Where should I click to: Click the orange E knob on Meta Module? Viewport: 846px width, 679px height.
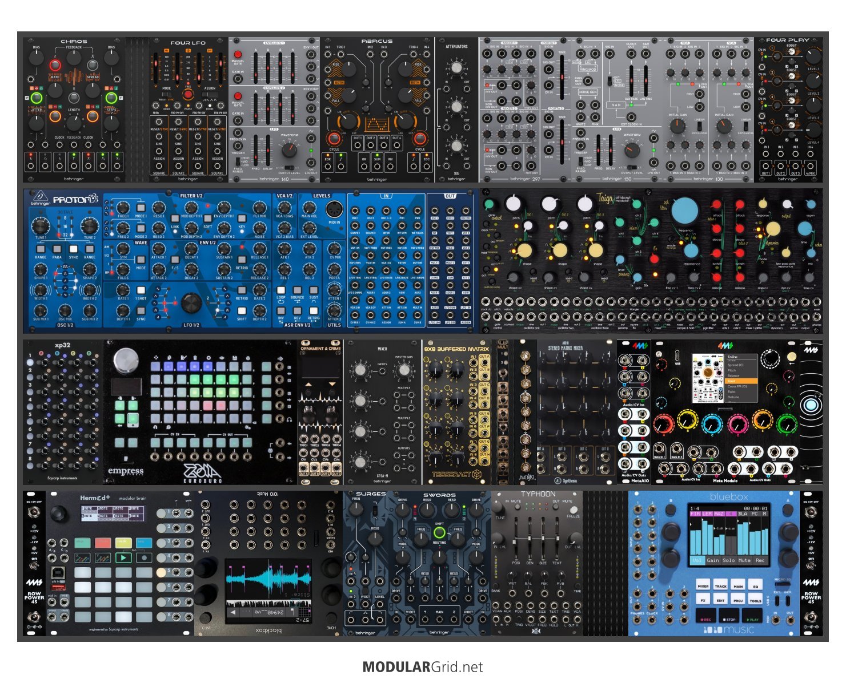click(763, 421)
